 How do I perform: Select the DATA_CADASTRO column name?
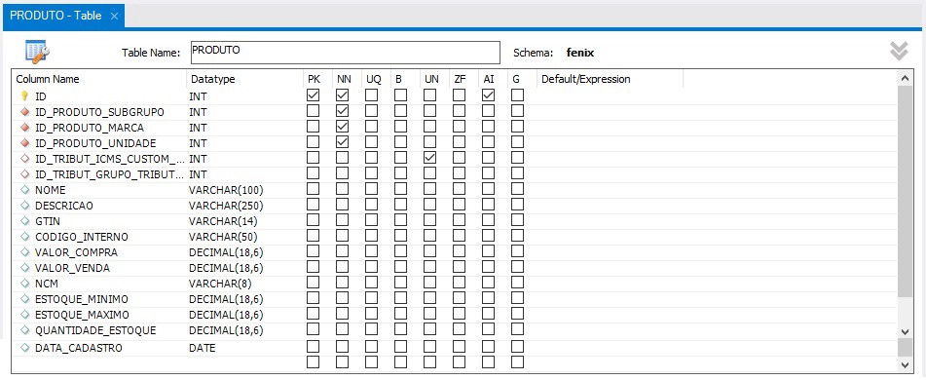[x=79, y=348]
